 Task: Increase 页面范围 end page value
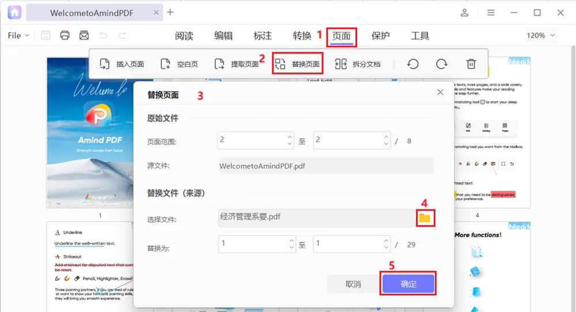[x=386, y=136]
